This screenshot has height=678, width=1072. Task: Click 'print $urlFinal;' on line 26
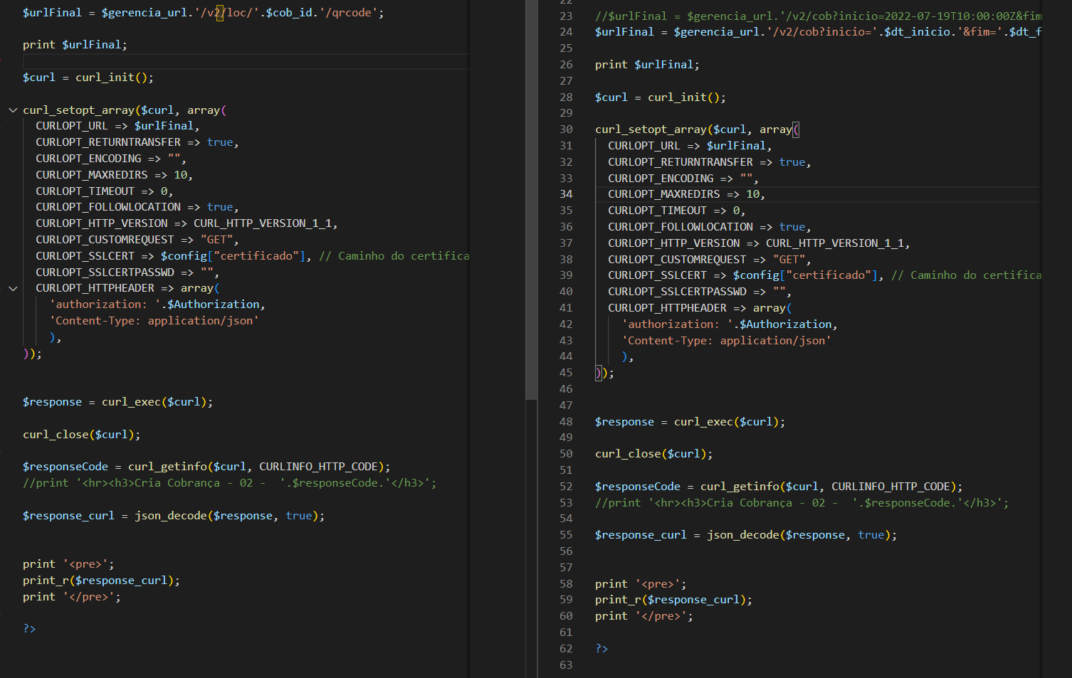(647, 65)
